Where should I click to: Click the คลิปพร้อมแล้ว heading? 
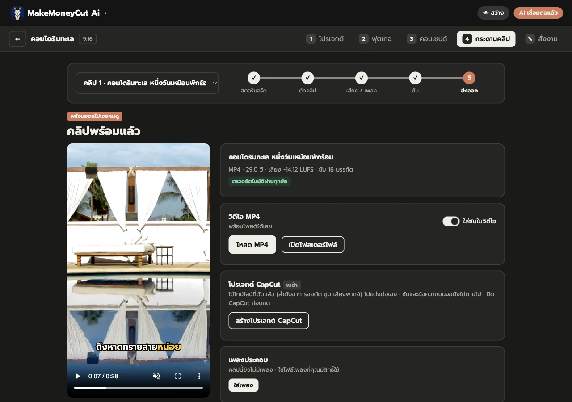click(x=104, y=131)
